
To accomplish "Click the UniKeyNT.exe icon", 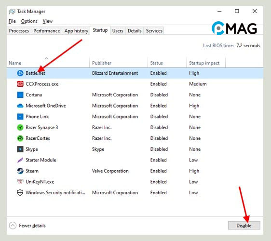I will [20, 182].
